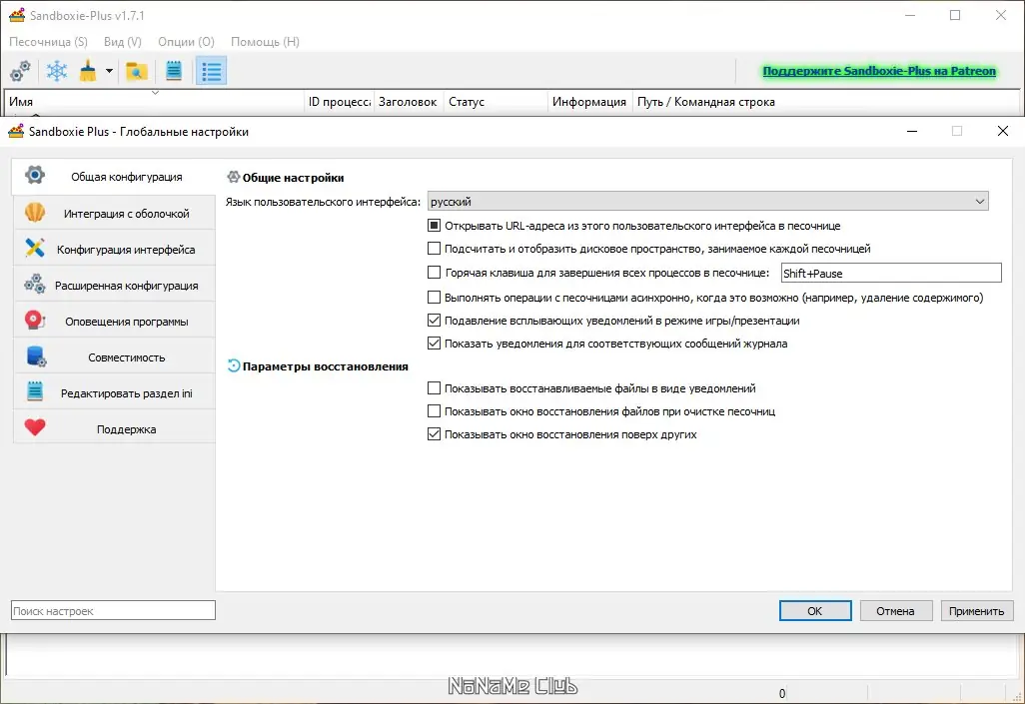
Task: Switch to Интеграция с оболочкой tab
Action: point(114,213)
